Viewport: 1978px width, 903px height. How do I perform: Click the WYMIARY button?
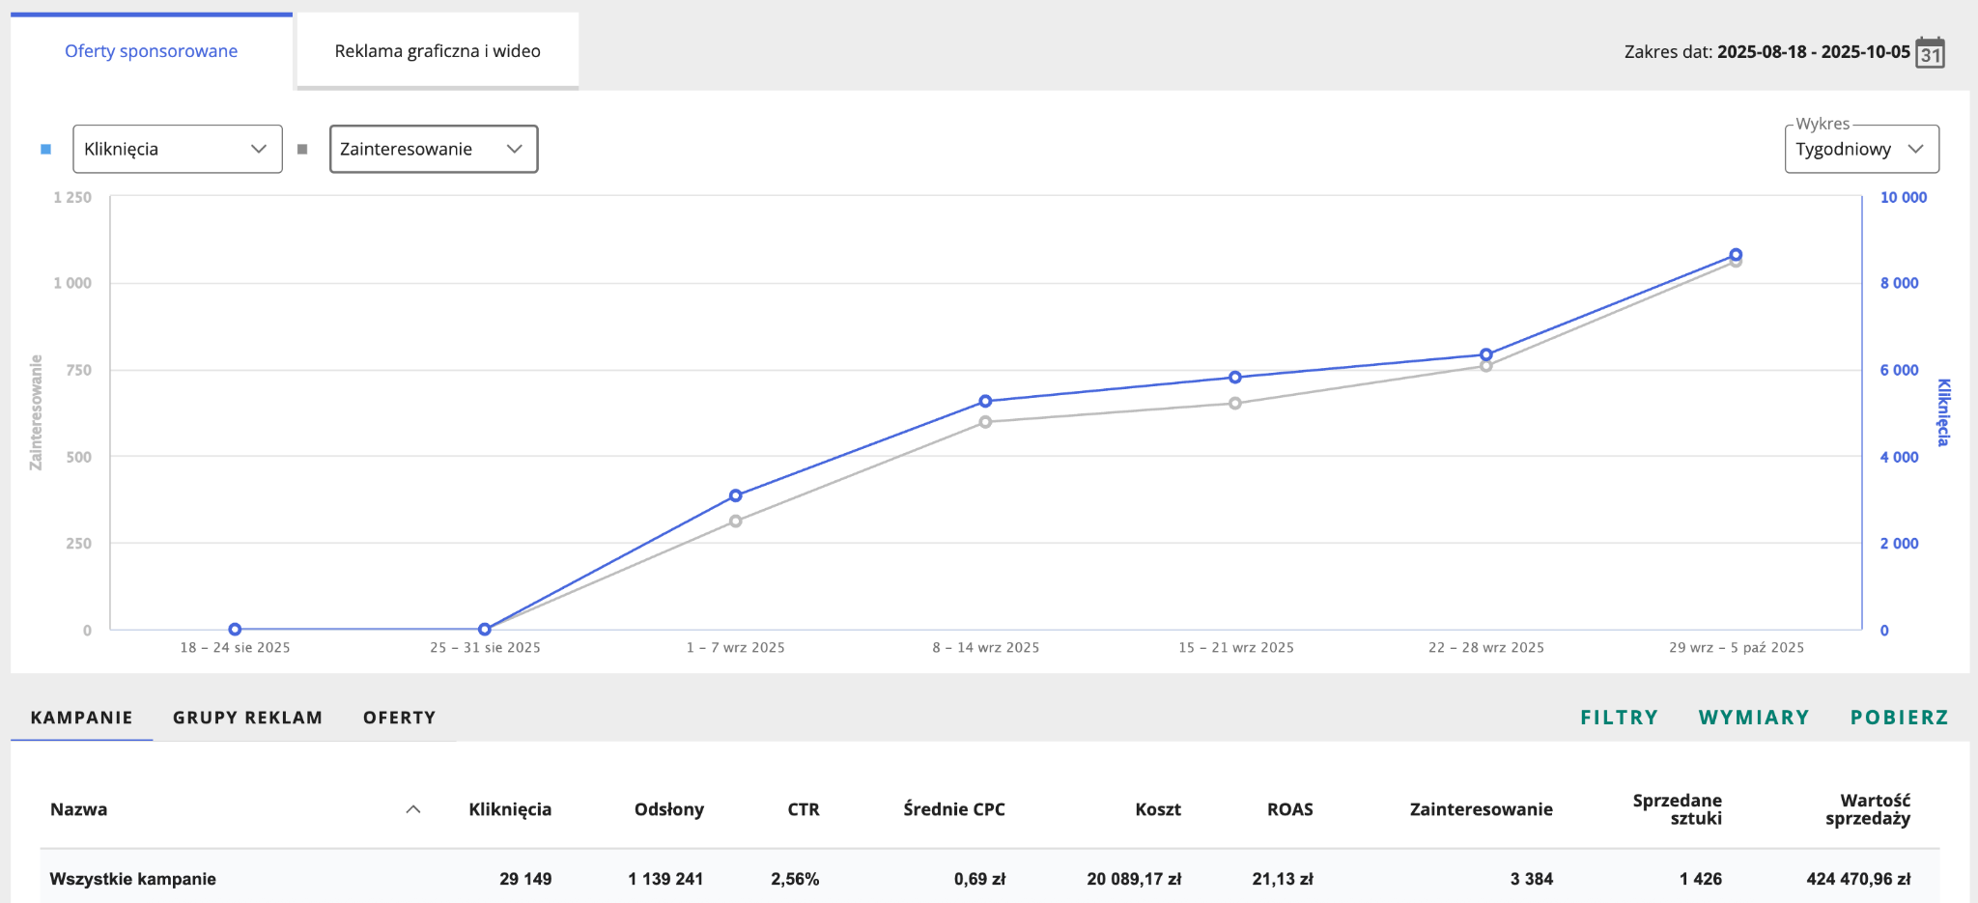tap(1754, 718)
